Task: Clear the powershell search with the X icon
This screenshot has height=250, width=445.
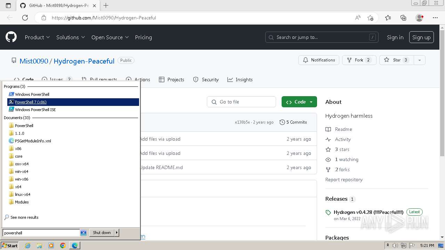Action: [83, 233]
